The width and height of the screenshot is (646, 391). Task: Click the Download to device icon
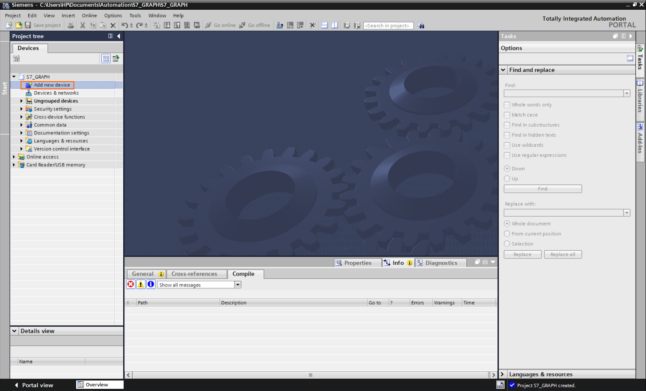[167, 25]
